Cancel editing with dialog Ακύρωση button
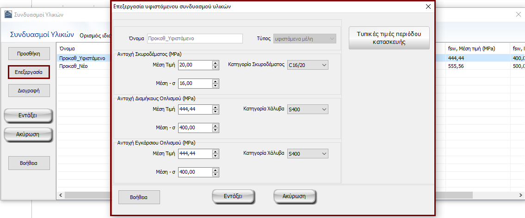 (295, 196)
